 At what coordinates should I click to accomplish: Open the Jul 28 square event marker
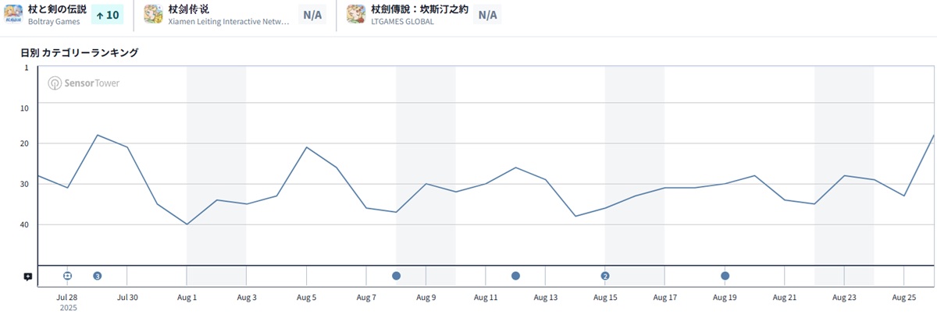pyautogui.click(x=67, y=276)
